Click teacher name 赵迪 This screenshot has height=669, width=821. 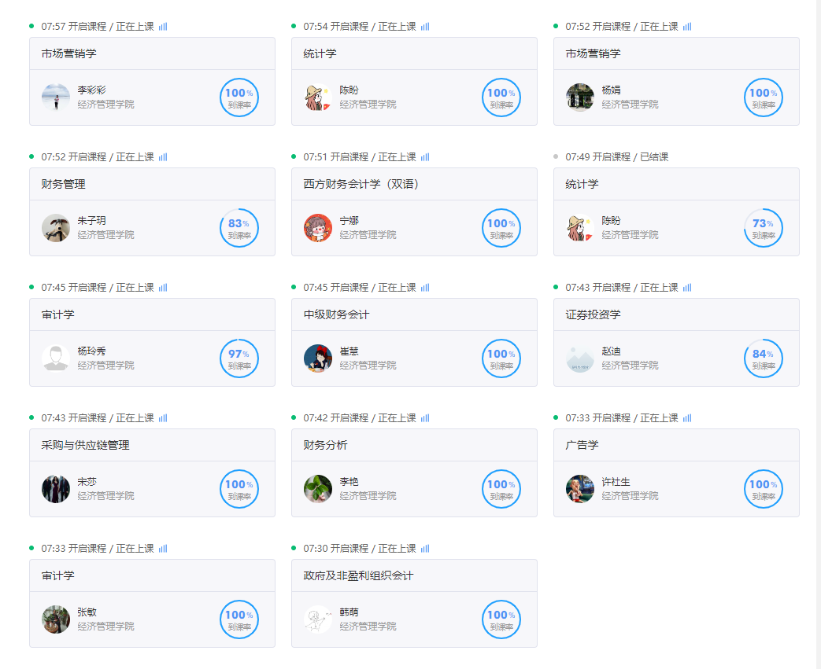[x=612, y=351]
